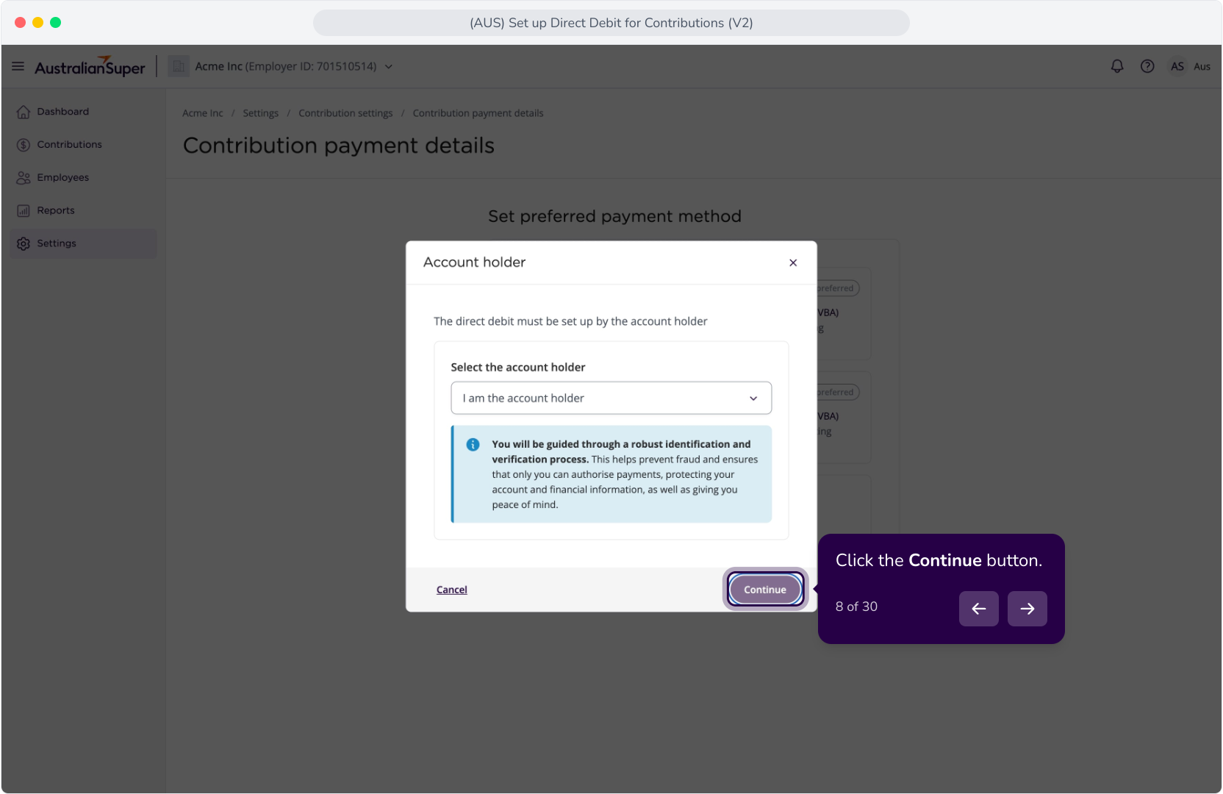The height and width of the screenshot is (794, 1223).
Task: Click the Contribution payment details breadcrumb
Action: 478,113
